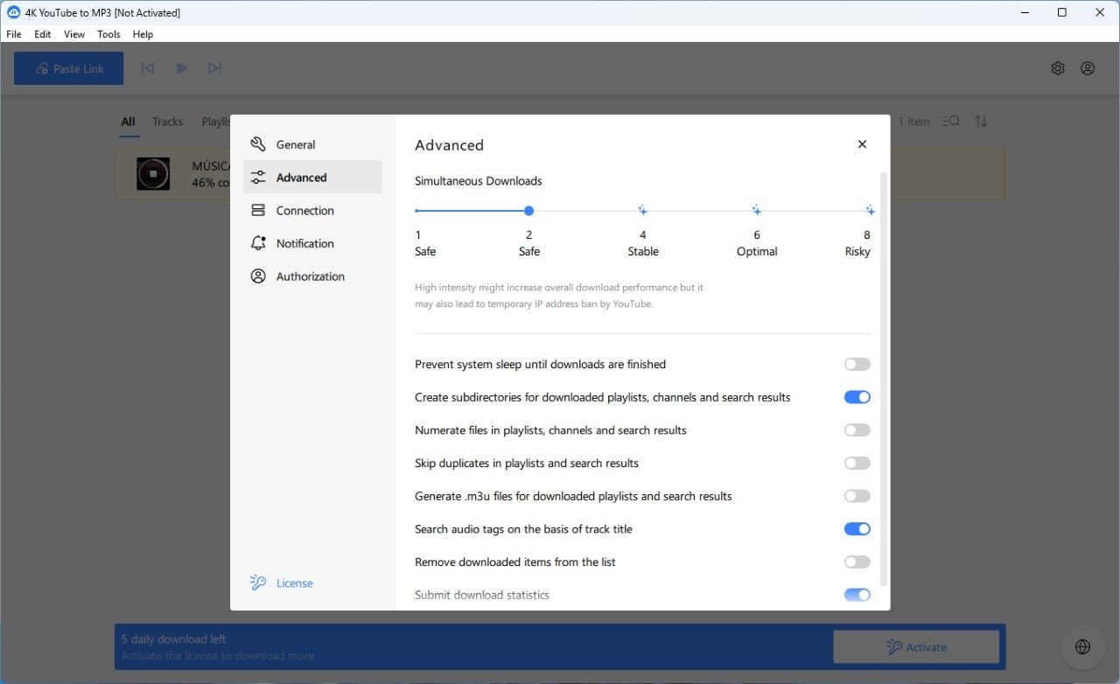The image size is (1120, 684).
Task: Enable generate .m3u files toggle
Action: tap(857, 496)
